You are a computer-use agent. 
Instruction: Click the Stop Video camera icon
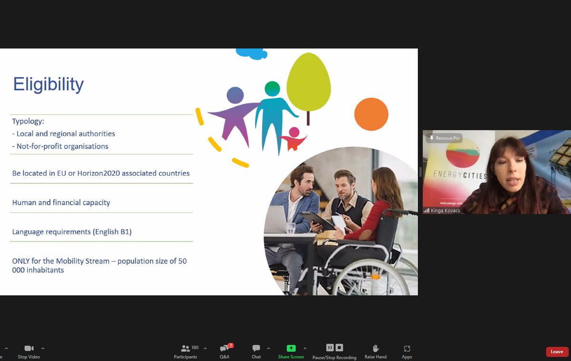point(29,348)
